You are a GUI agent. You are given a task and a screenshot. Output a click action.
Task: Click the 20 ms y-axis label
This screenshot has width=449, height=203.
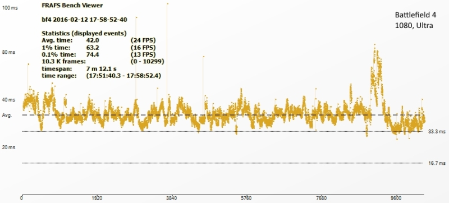coord(8,147)
